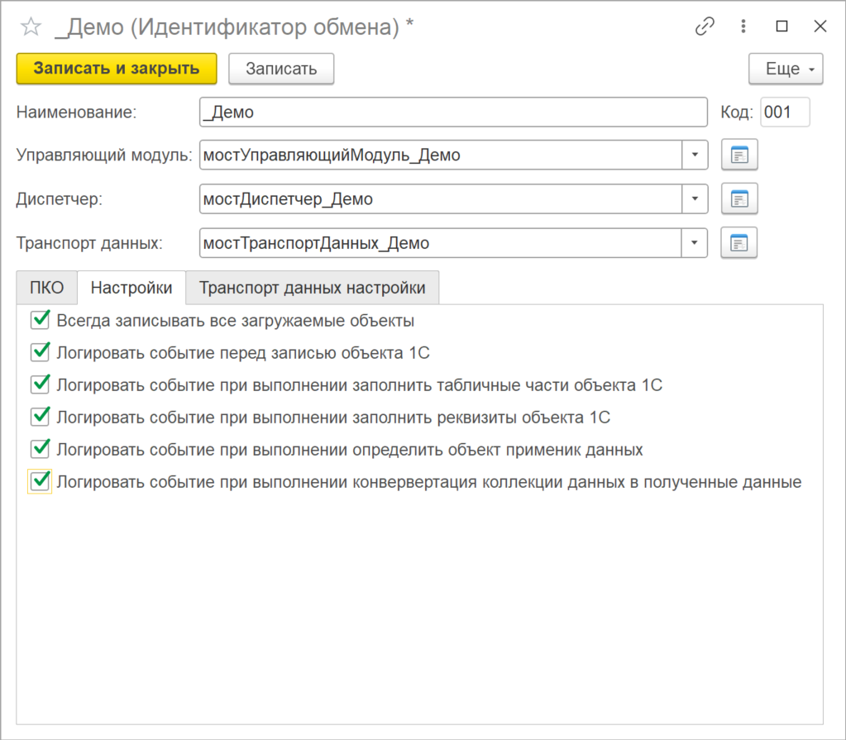Click the Наименование input field
This screenshot has width=846, height=740.
[453, 112]
